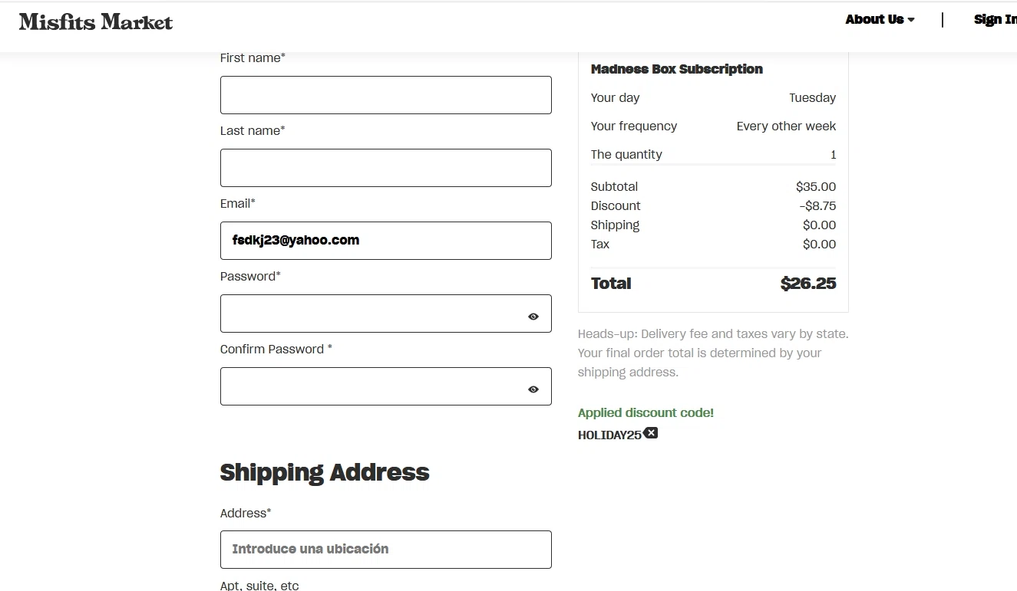Click the shipping Address location field
The image size is (1017, 591).
[385, 550]
